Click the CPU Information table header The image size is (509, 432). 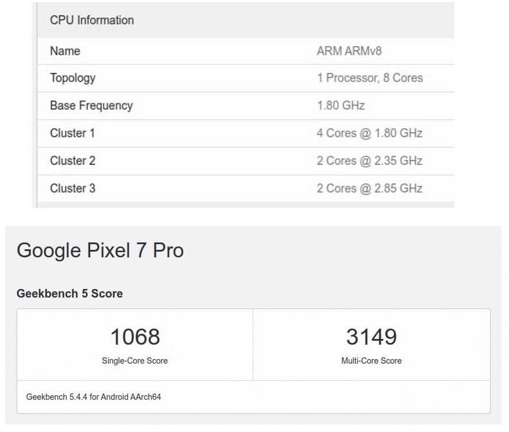(92, 20)
